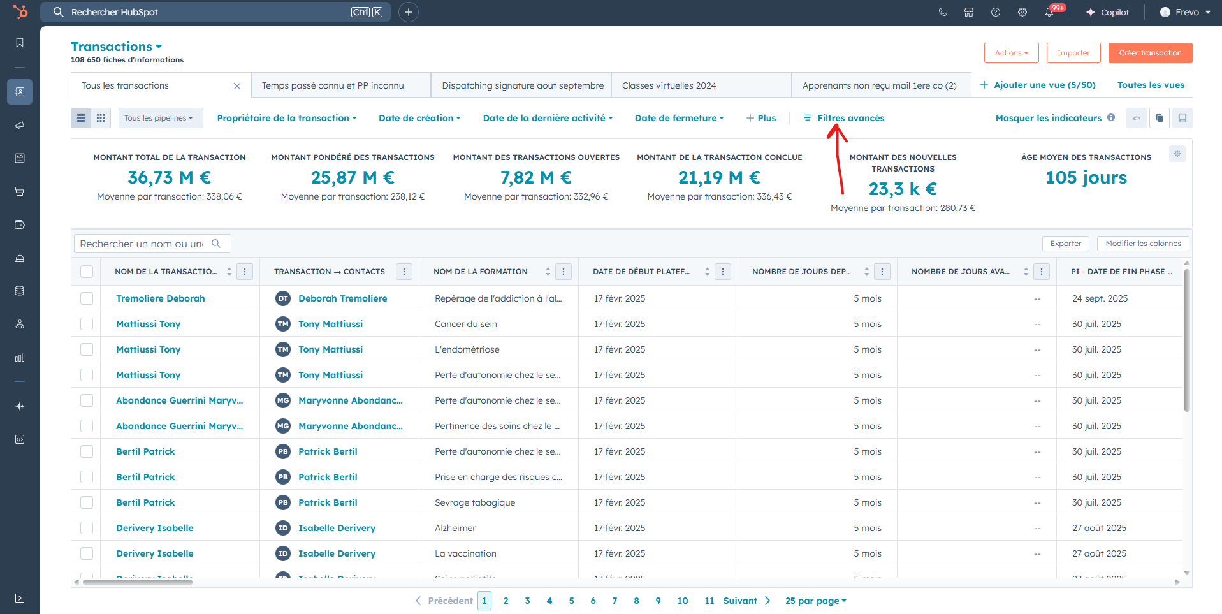This screenshot has height=614, width=1222.
Task: Open the settings gear in top bar
Action: (1022, 12)
